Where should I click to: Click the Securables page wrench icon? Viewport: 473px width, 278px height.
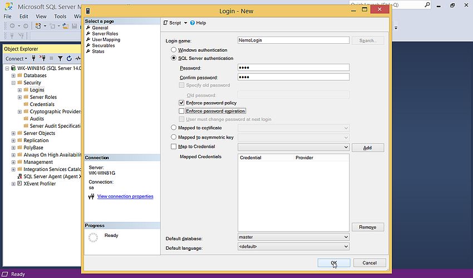88,46
